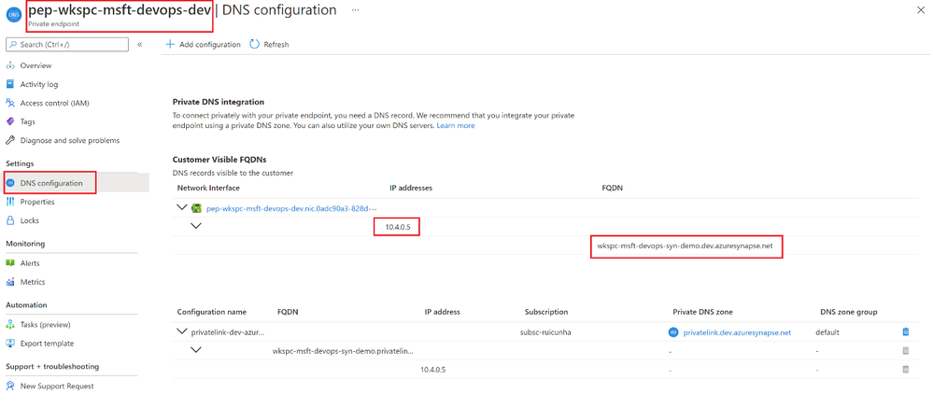The image size is (933, 408).
Task: Collapse the sidebar with the double-chevron icon
Action: click(x=140, y=45)
